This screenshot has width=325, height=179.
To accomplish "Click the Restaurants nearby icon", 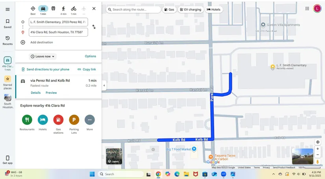I will (27, 120).
